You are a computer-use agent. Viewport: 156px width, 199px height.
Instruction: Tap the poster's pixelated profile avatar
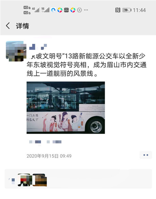(16, 51)
